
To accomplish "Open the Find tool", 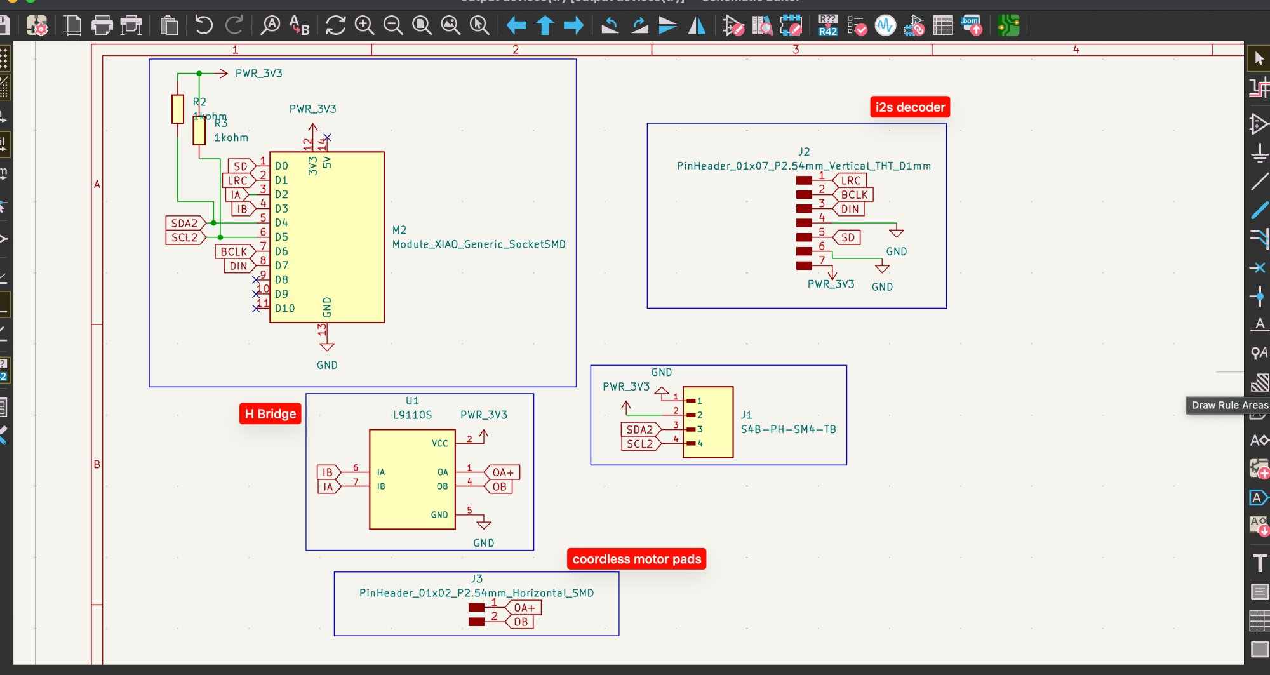I will 271,25.
